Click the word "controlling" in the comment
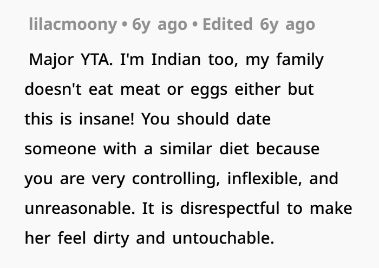This screenshot has width=379, height=268. tap(174, 178)
